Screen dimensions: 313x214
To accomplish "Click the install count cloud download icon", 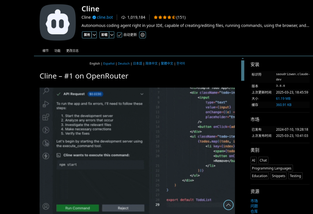I will (x=123, y=17).
